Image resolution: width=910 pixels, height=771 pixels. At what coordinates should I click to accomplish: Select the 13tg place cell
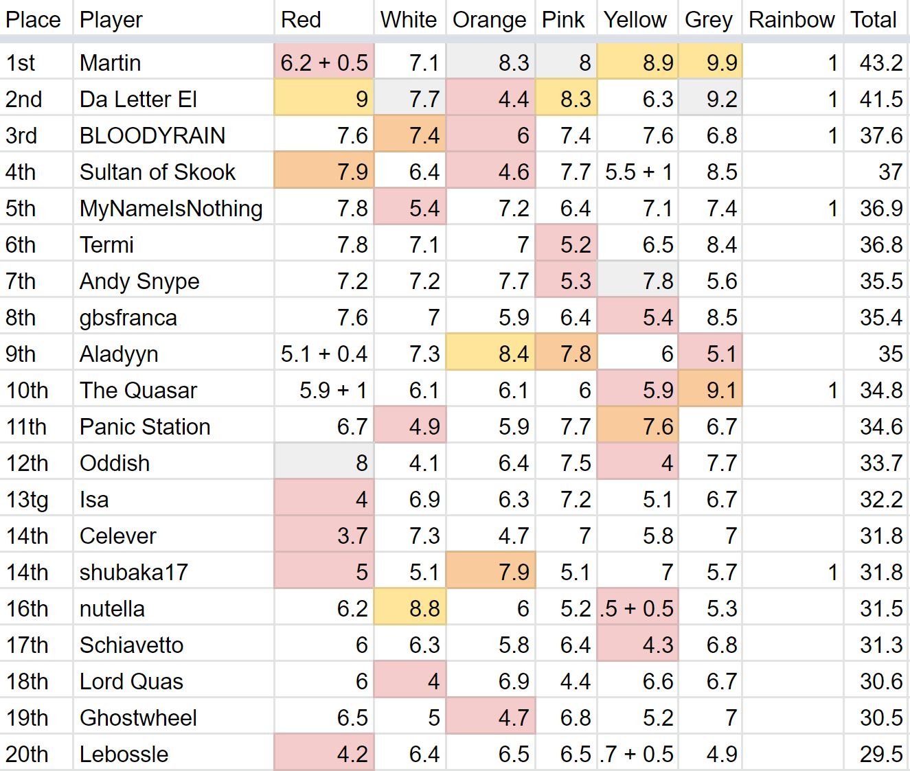(x=27, y=500)
